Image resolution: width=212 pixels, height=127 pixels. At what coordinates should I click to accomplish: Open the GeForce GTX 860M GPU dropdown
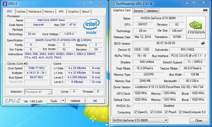[x=140, y=120]
